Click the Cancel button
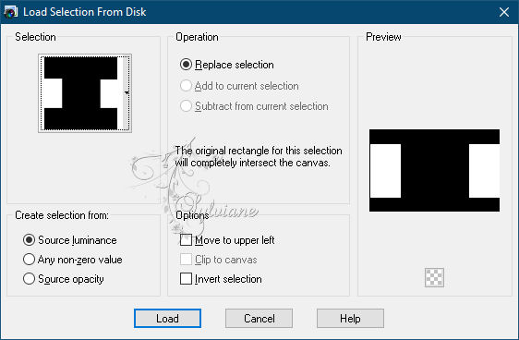 [x=259, y=319]
